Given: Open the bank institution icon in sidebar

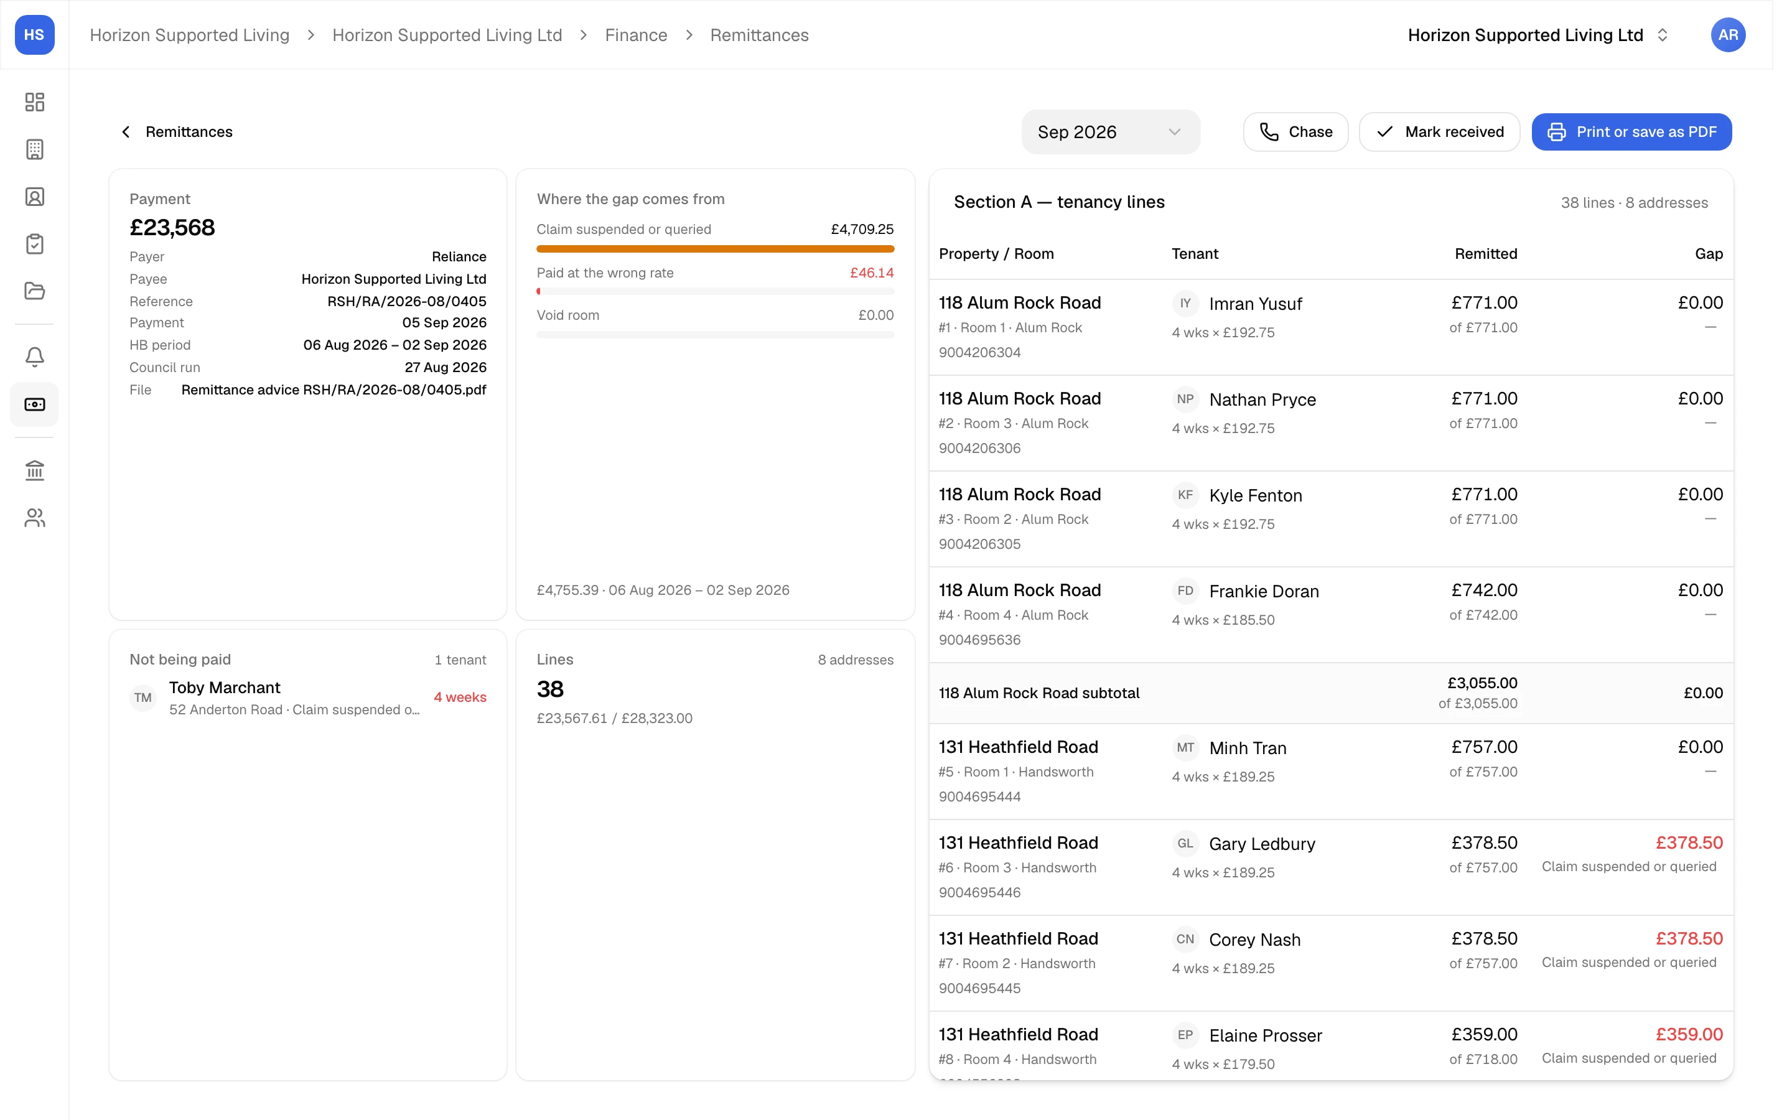Looking at the screenshot, I should 34,470.
